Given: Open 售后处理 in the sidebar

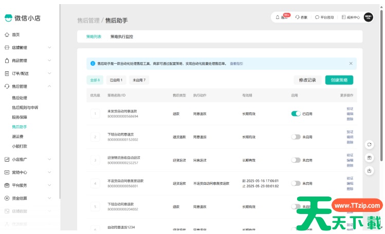Looking at the screenshot, I should [x=20, y=98].
